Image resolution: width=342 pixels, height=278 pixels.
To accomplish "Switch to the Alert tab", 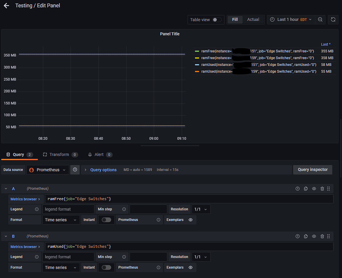I will [x=99, y=155].
